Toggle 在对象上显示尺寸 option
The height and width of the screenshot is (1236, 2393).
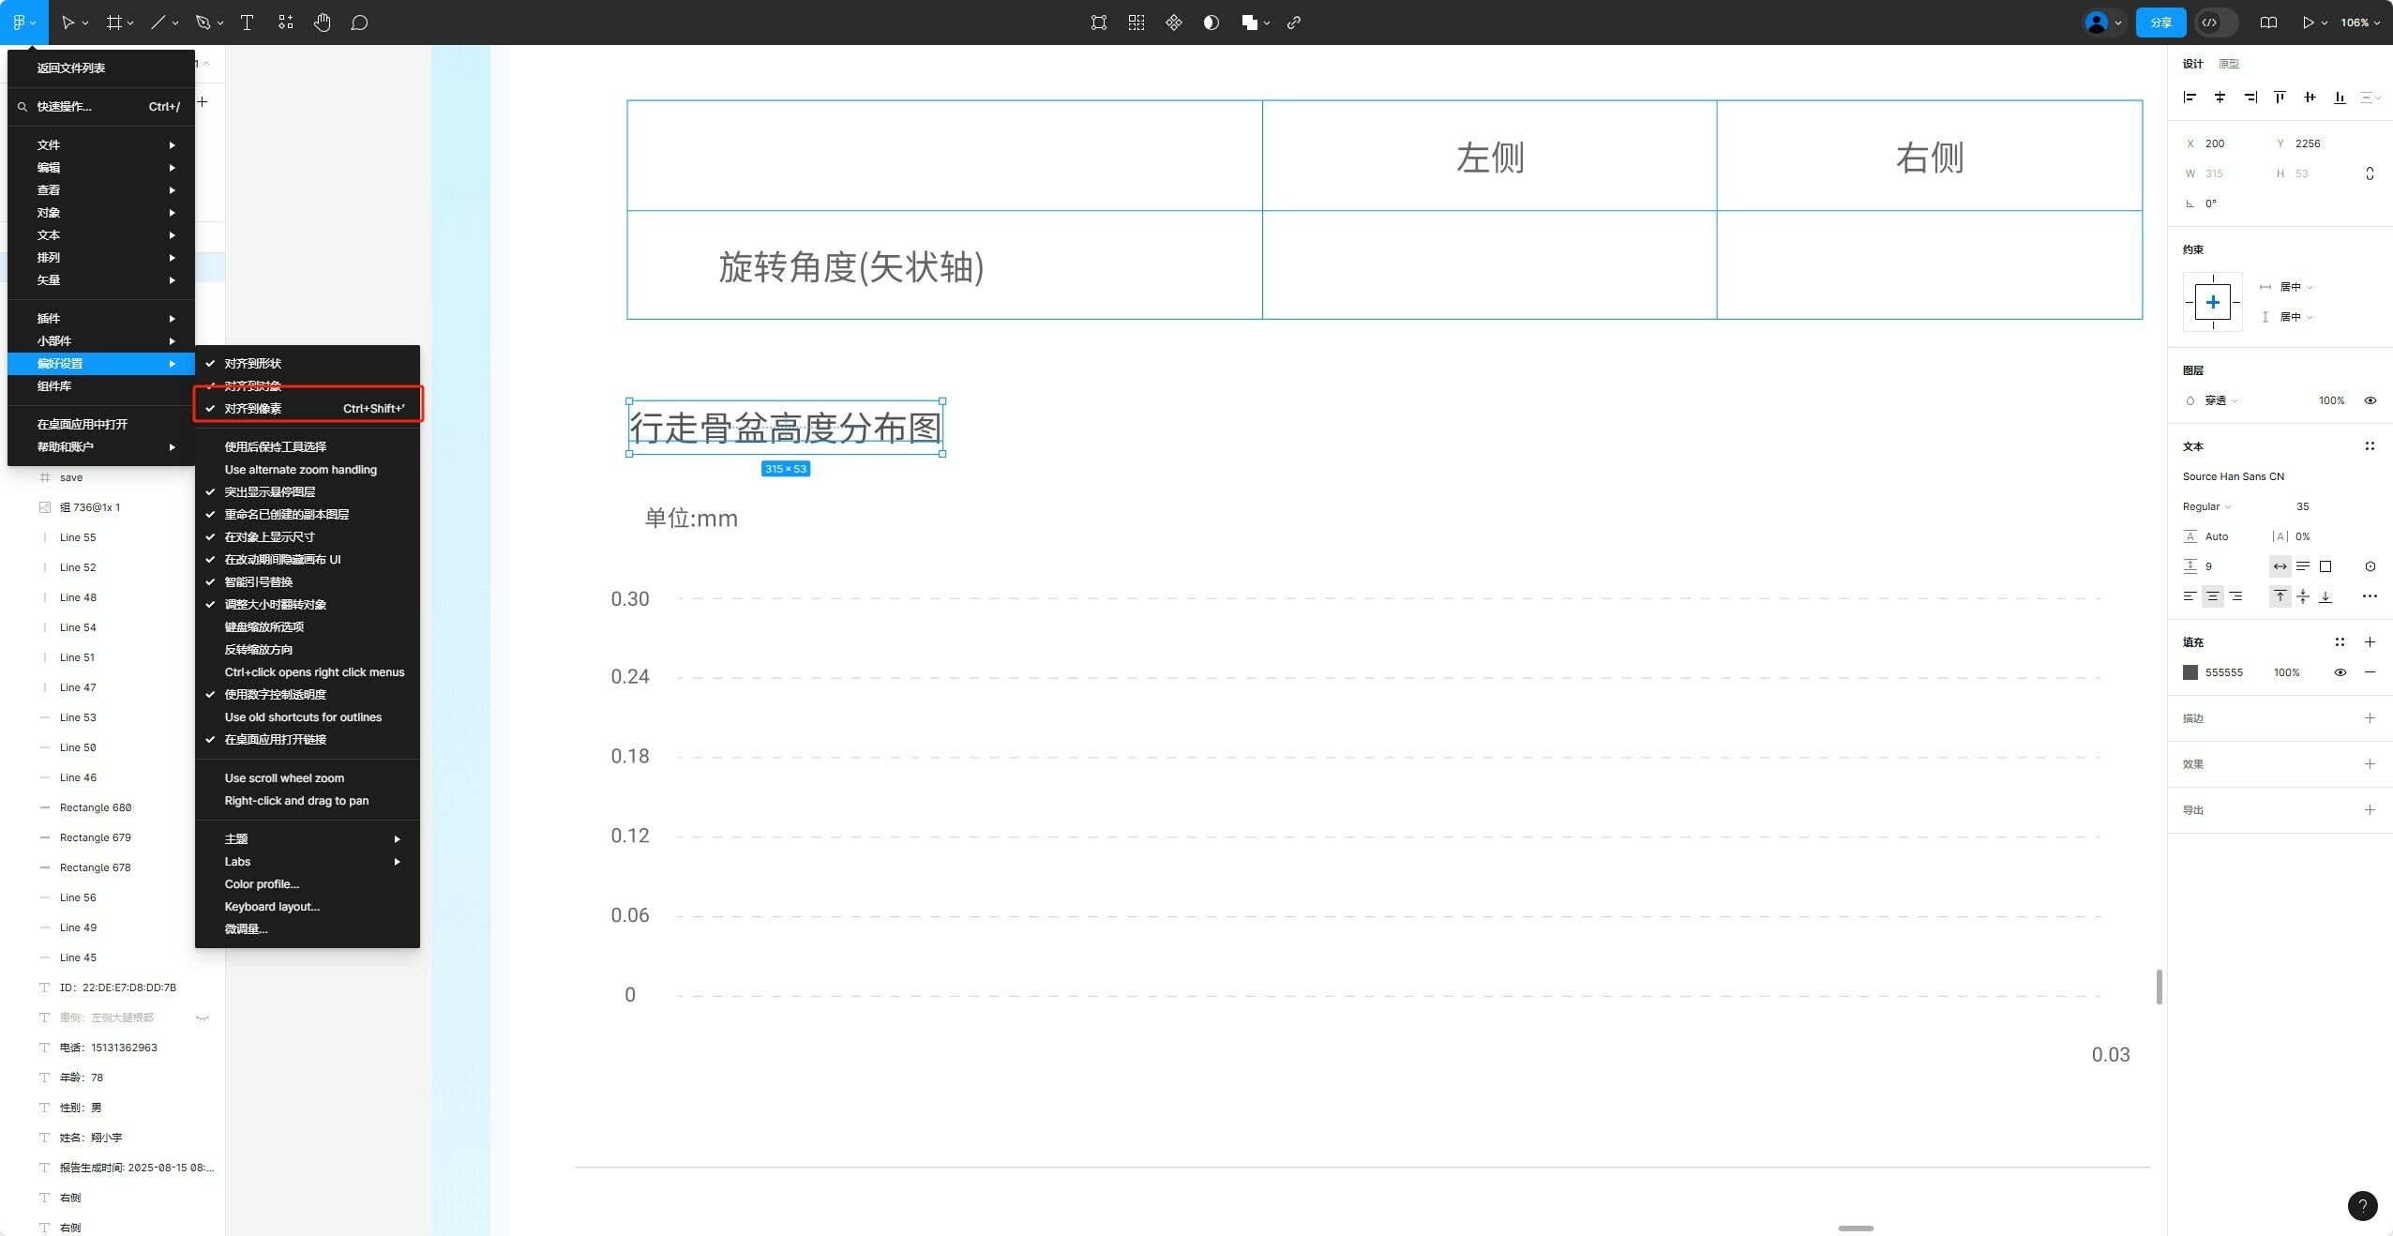click(x=308, y=537)
